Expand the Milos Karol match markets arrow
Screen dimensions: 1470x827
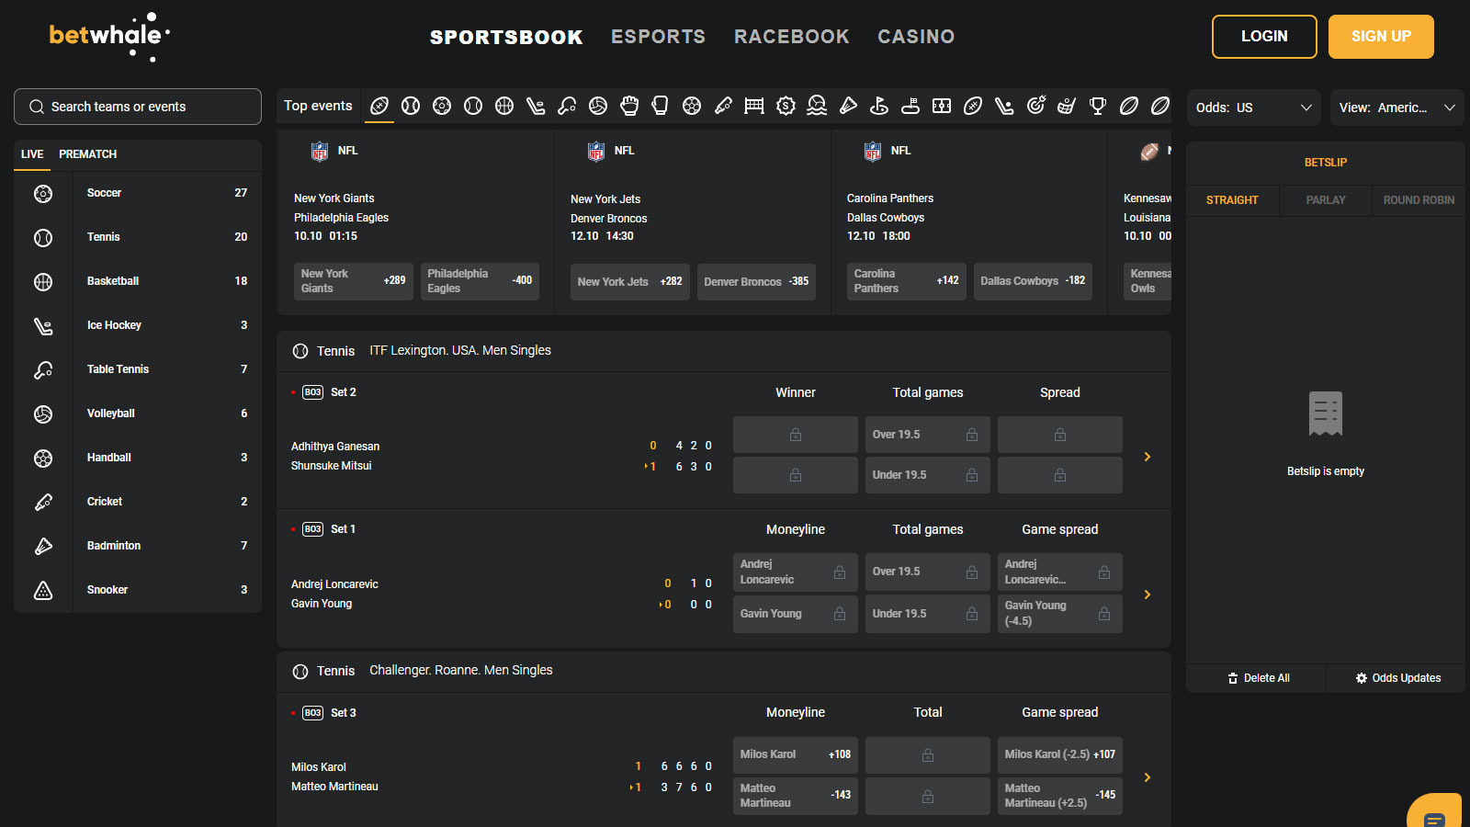pyautogui.click(x=1148, y=777)
